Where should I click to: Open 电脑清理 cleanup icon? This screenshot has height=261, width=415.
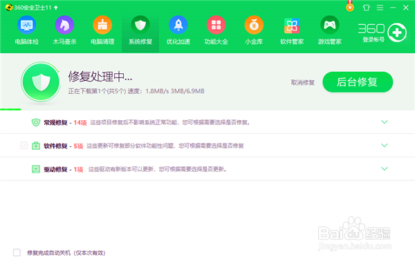pyautogui.click(x=102, y=25)
